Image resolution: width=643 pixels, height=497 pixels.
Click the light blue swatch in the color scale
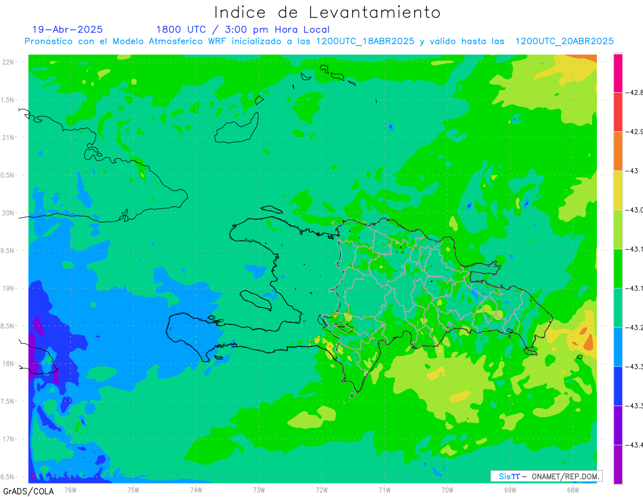(x=618, y=347)
